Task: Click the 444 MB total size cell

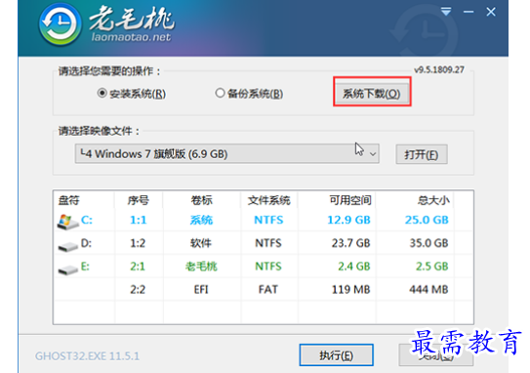Action: pyautogui.click(x=428, y=289)
